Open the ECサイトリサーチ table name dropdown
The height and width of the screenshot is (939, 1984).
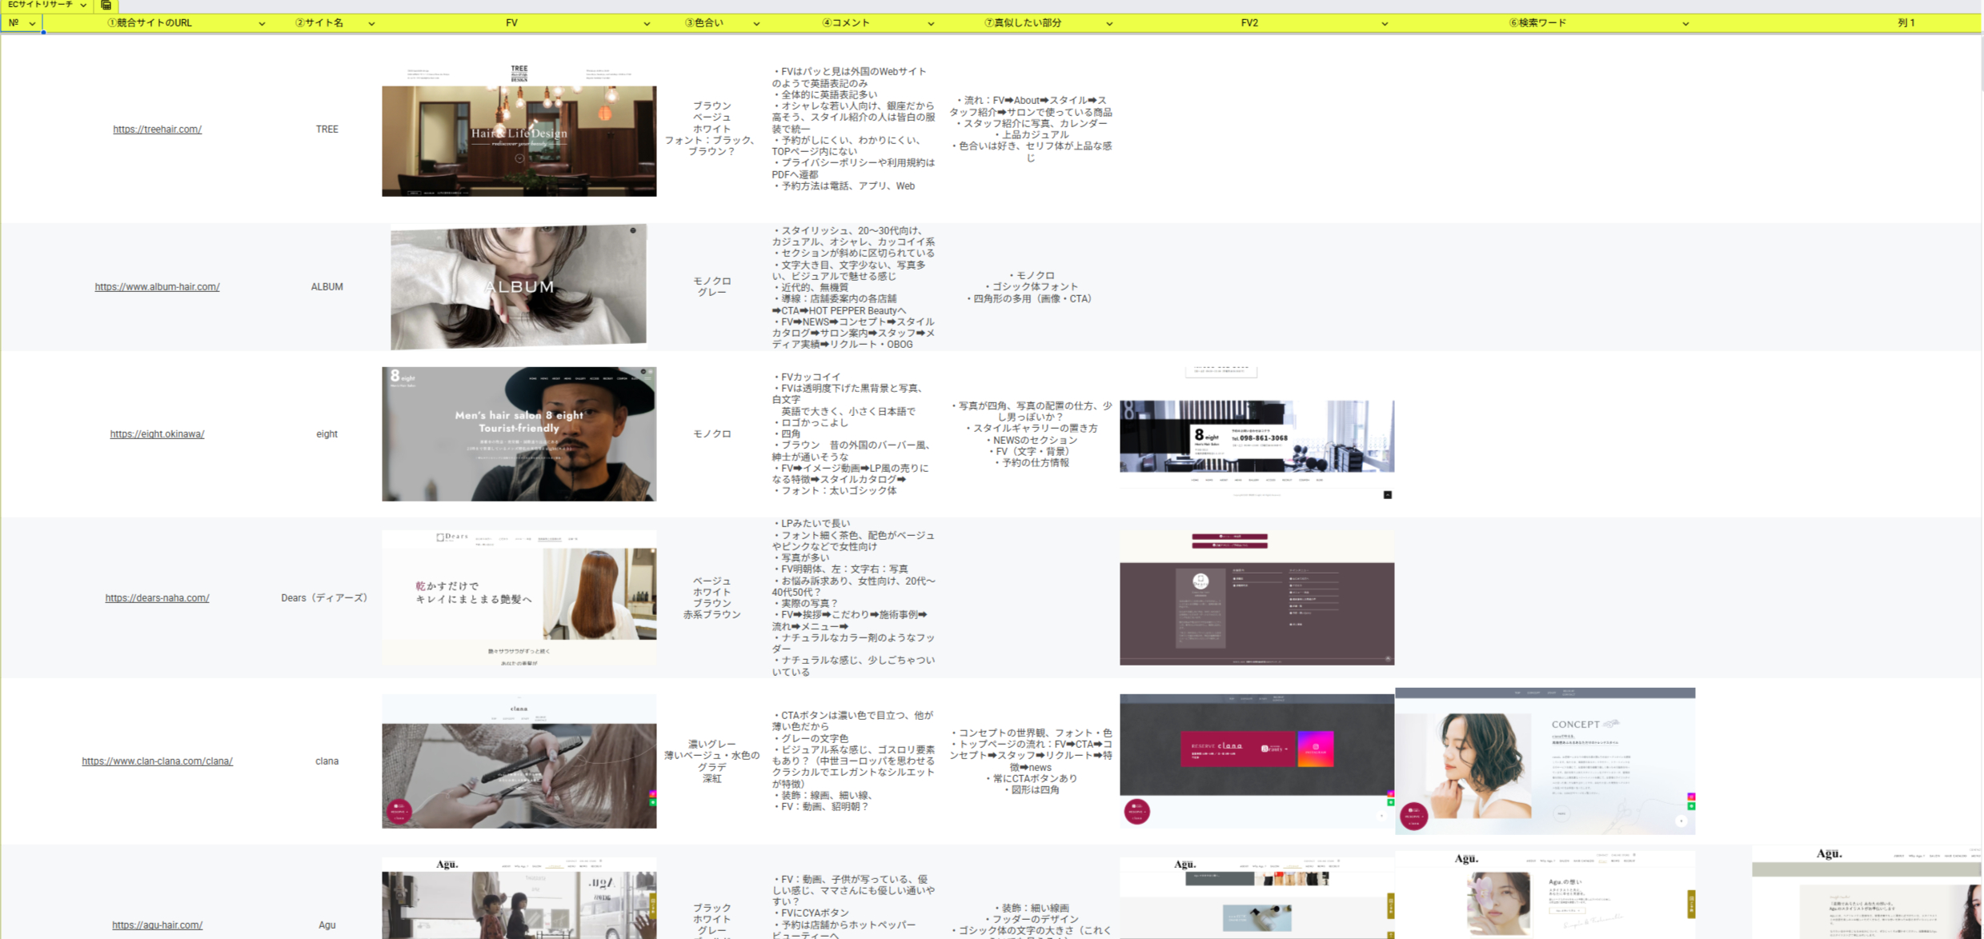(83, 5)
